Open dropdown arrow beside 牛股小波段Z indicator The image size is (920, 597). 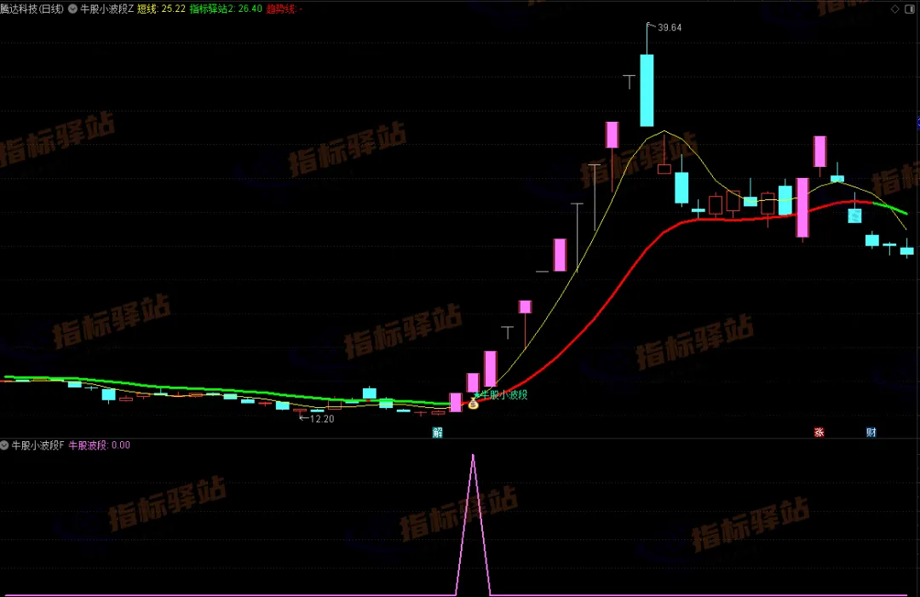click(72, 9)
